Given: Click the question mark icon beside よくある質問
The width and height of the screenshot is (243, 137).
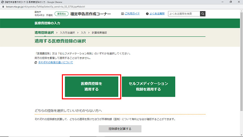Looking at the screenshot, I should coord(147,14).
